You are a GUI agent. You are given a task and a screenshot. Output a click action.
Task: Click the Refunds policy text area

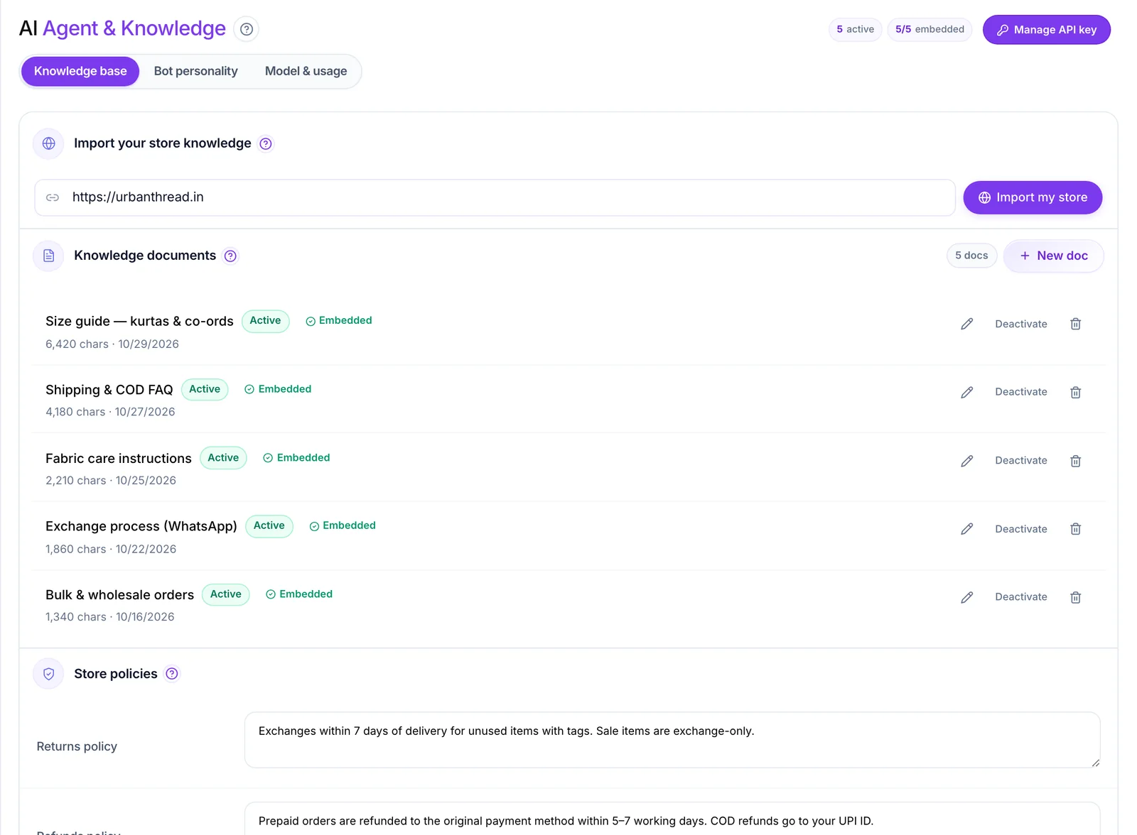[x=672, y=819]
